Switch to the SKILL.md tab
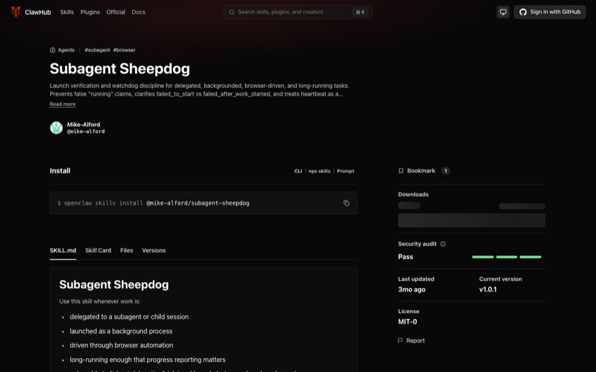Viewport: 596px width, 372px height. [x=63, y=250]
